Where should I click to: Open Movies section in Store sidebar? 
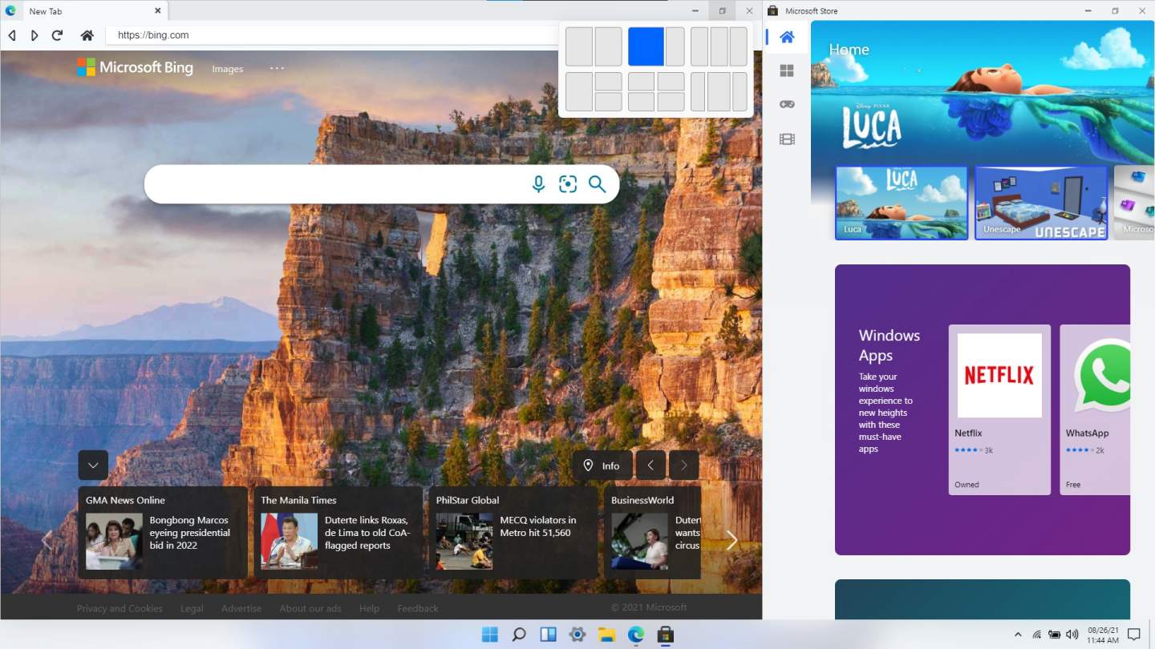(787, 139)
